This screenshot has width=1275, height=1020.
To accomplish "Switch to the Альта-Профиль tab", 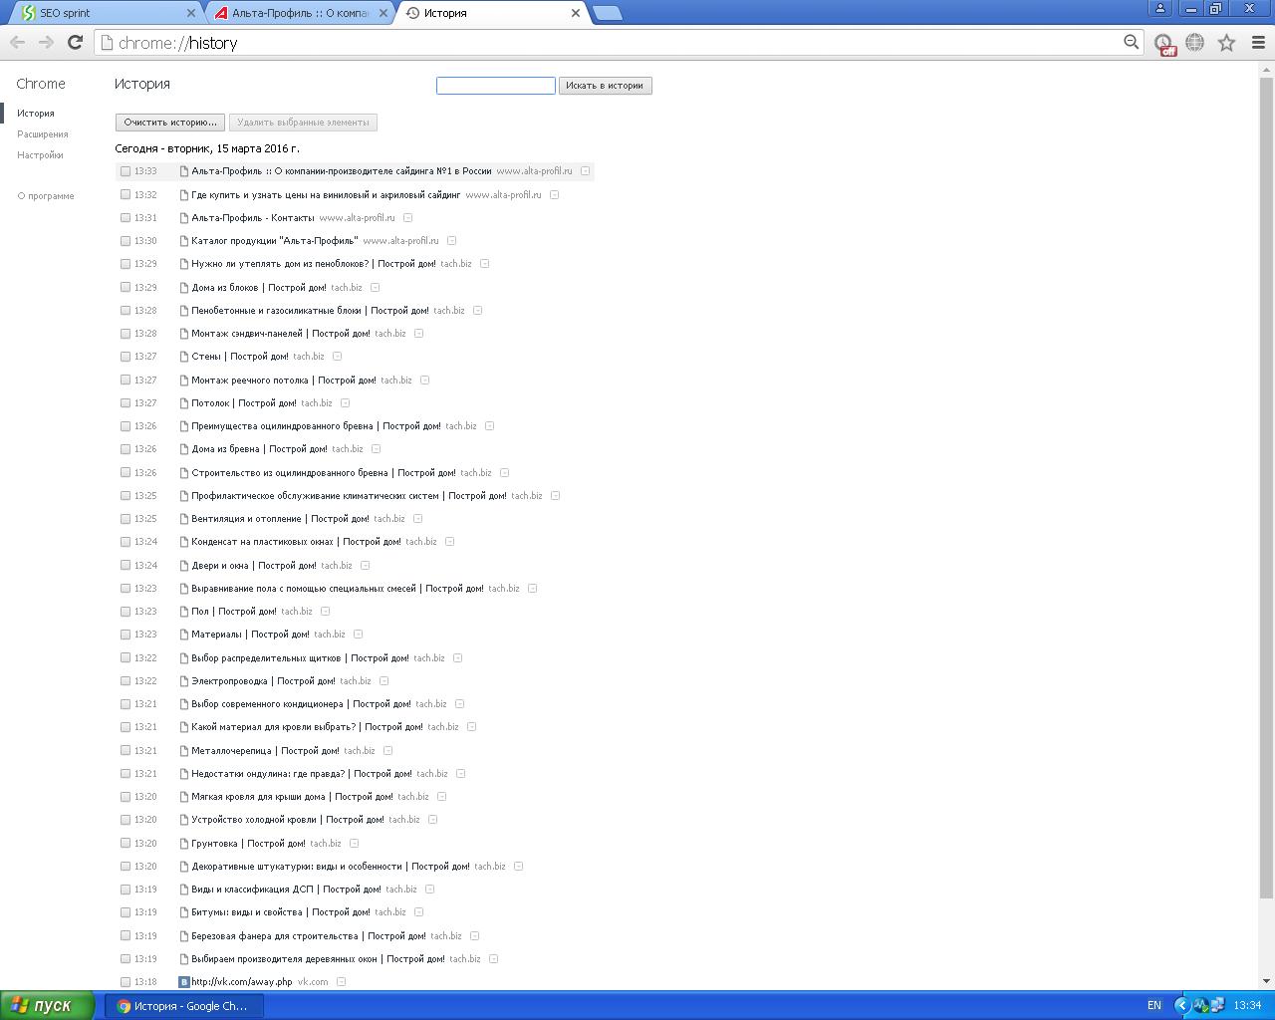I will pyautogui.click(x=299, y=13).
